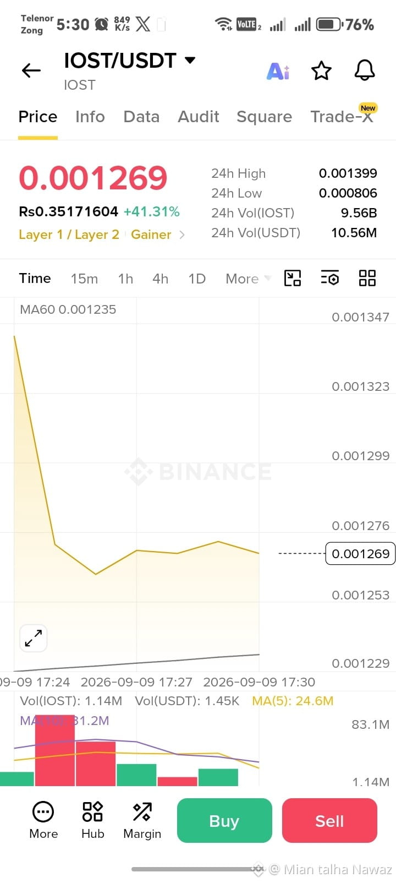Switch to the Info tab
The height and width of the screenshot is (883, 396).
tap(90, 117)
